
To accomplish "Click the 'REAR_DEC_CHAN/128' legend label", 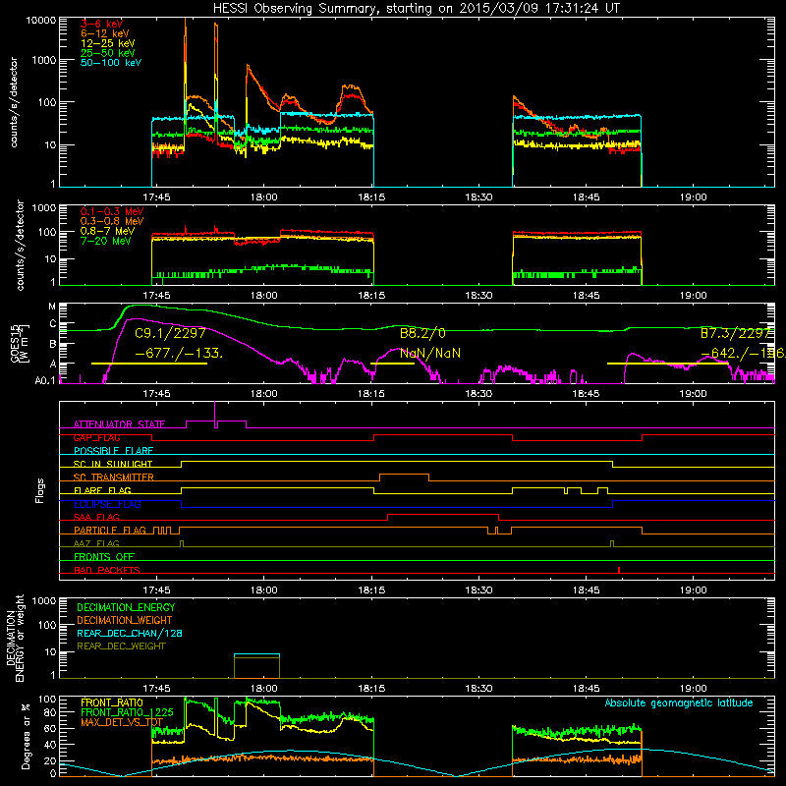I will coord(130,633).
